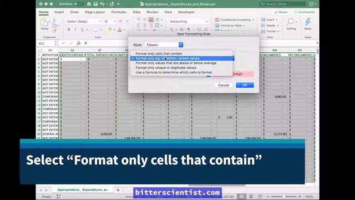Switch to the Developer tab
This screenshot has width=355, height=200.
coord(186,12)
